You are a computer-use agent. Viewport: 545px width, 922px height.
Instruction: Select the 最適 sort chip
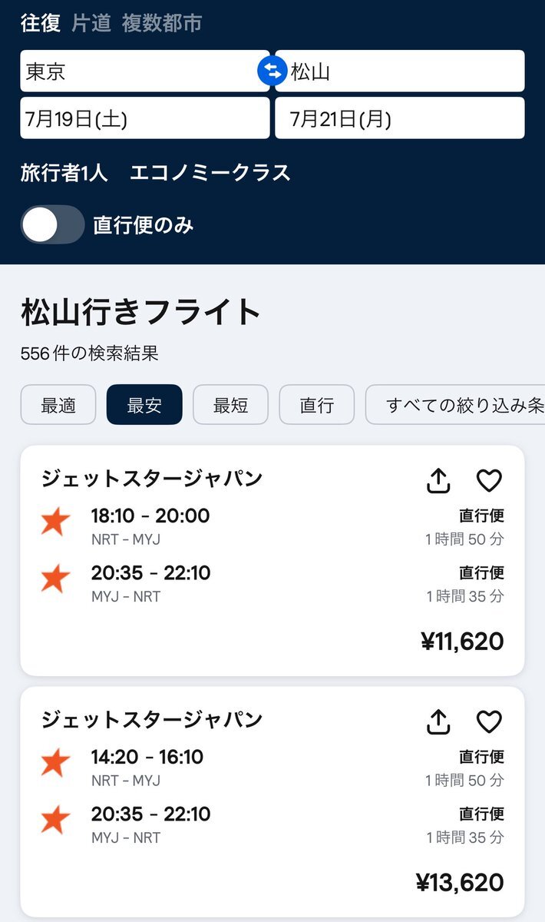point(58,405)
